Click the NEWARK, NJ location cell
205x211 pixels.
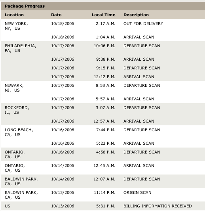[x=14, y=88]
